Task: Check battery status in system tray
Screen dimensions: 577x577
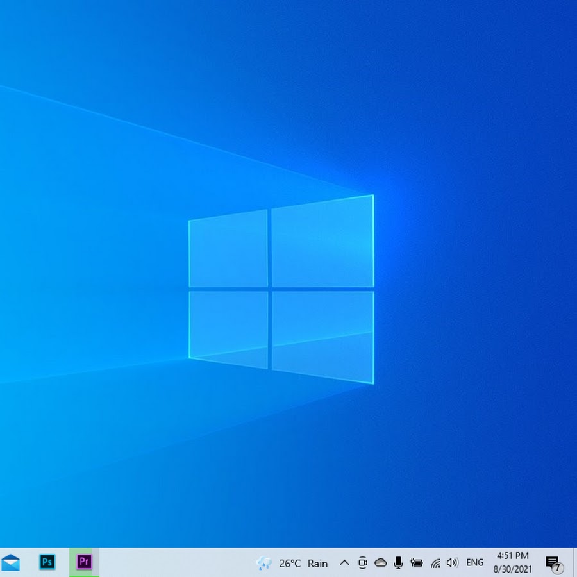Action: click(417, 563)
